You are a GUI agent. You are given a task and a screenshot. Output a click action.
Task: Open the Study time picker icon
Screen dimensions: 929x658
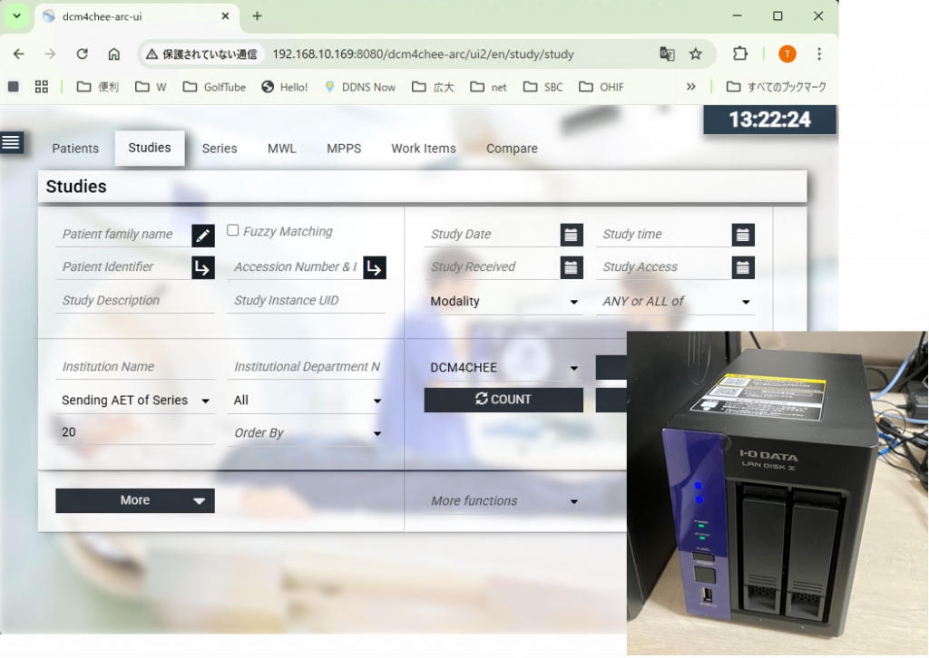[743, 236]
